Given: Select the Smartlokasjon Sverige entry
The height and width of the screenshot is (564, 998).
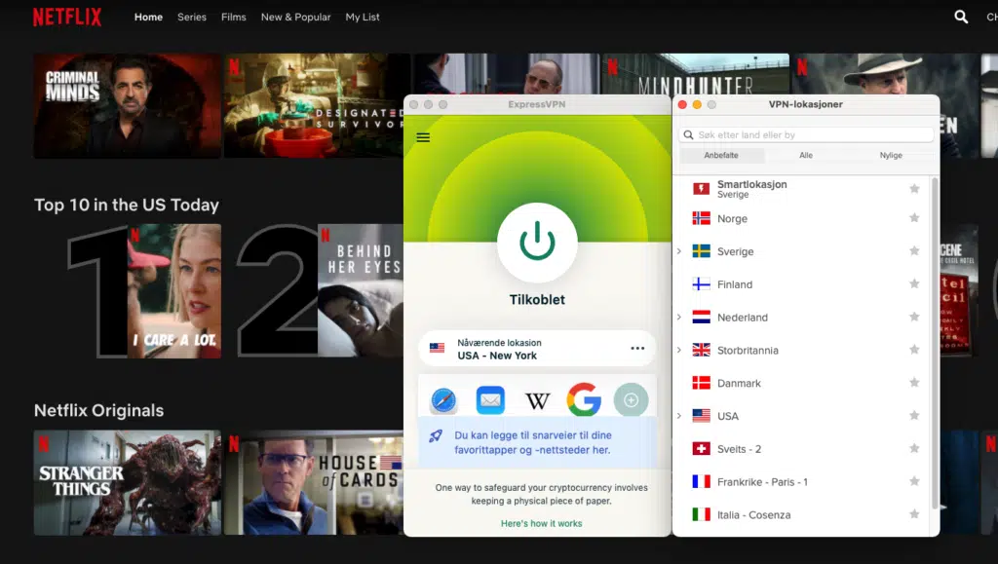Looking at the screenshot, I should coord(802,189).
